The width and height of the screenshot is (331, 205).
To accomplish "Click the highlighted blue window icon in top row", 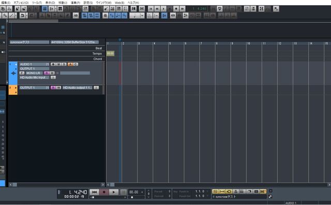I will pos(45,9).
